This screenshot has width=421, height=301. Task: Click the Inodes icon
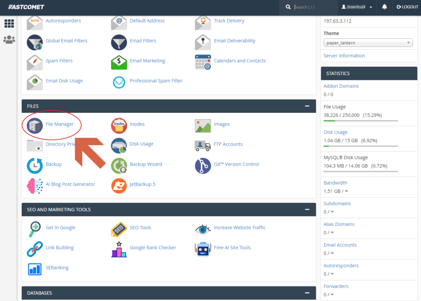[119, 125]
